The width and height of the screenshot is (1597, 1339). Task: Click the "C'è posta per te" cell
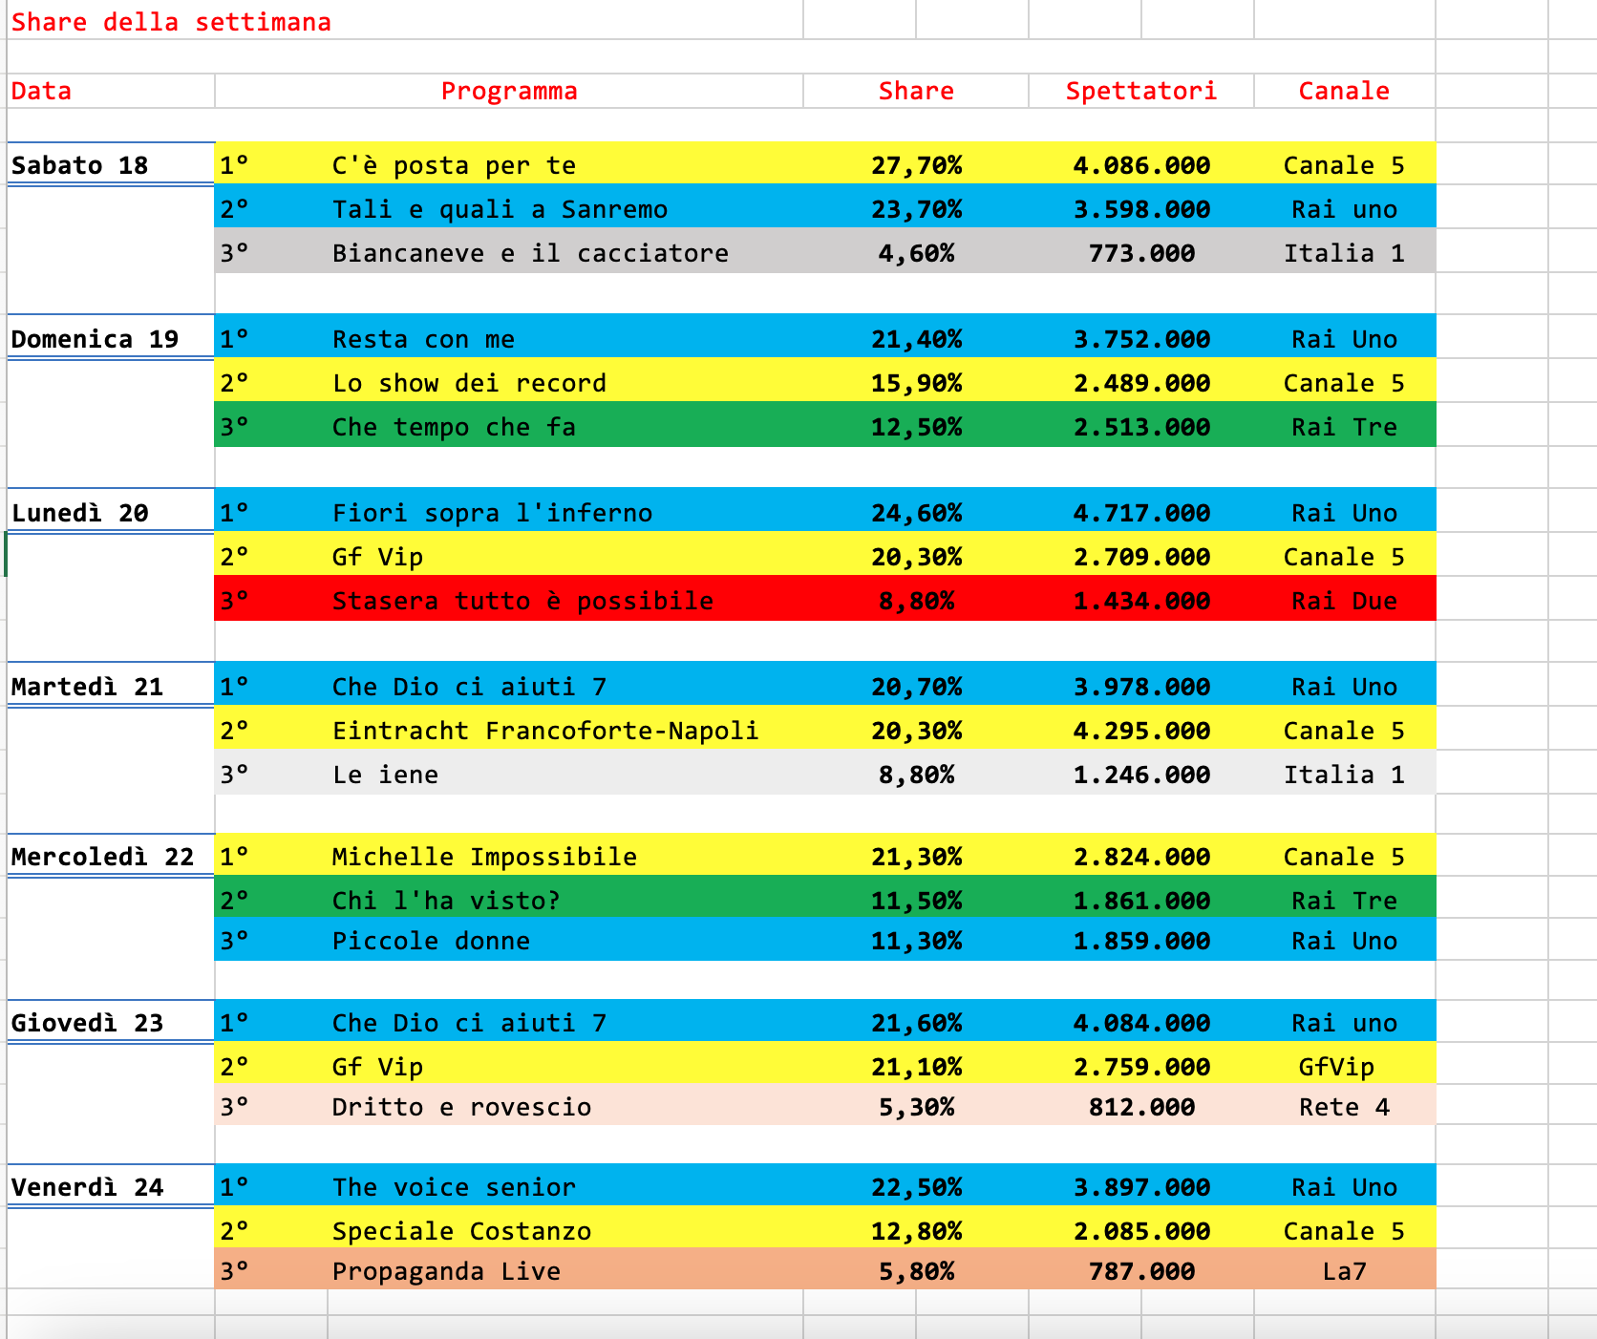click(x=455, y=165)
